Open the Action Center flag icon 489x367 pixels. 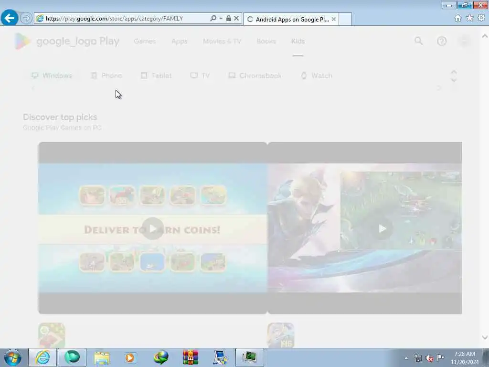pos(440,357)
